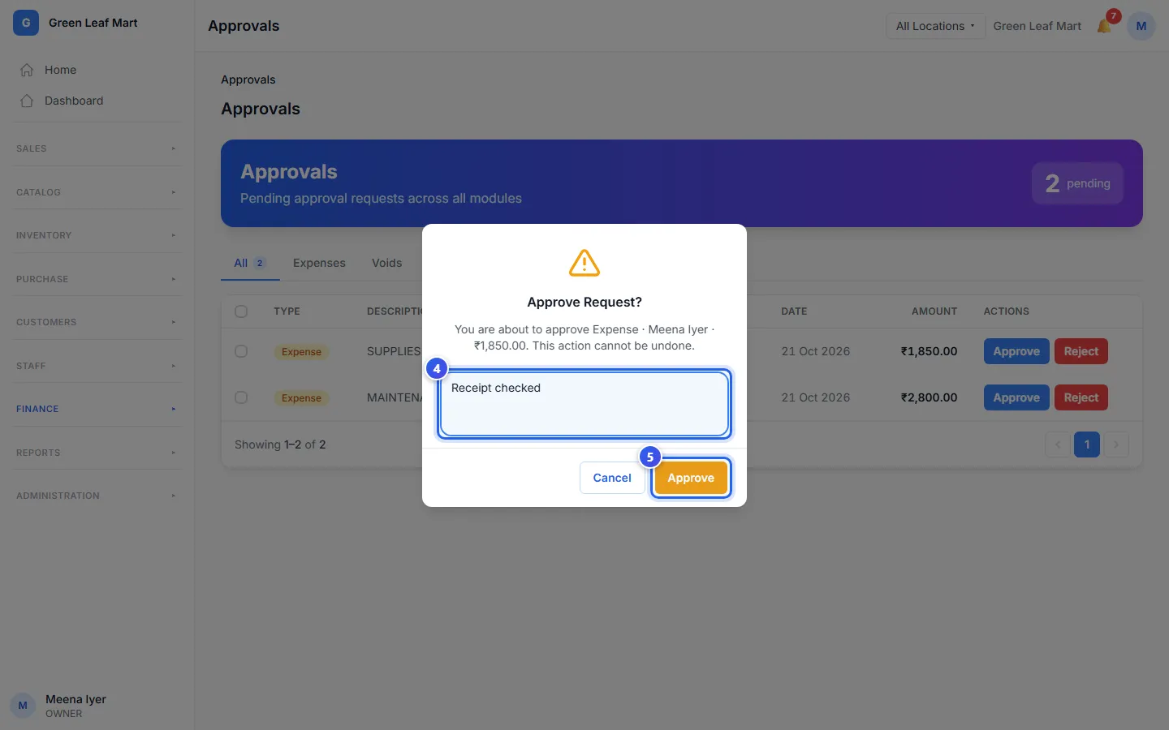Approve the ₹1,850.00 expense row
The width and height of the screenshot is (1169, 730).
click(1016, 351)
